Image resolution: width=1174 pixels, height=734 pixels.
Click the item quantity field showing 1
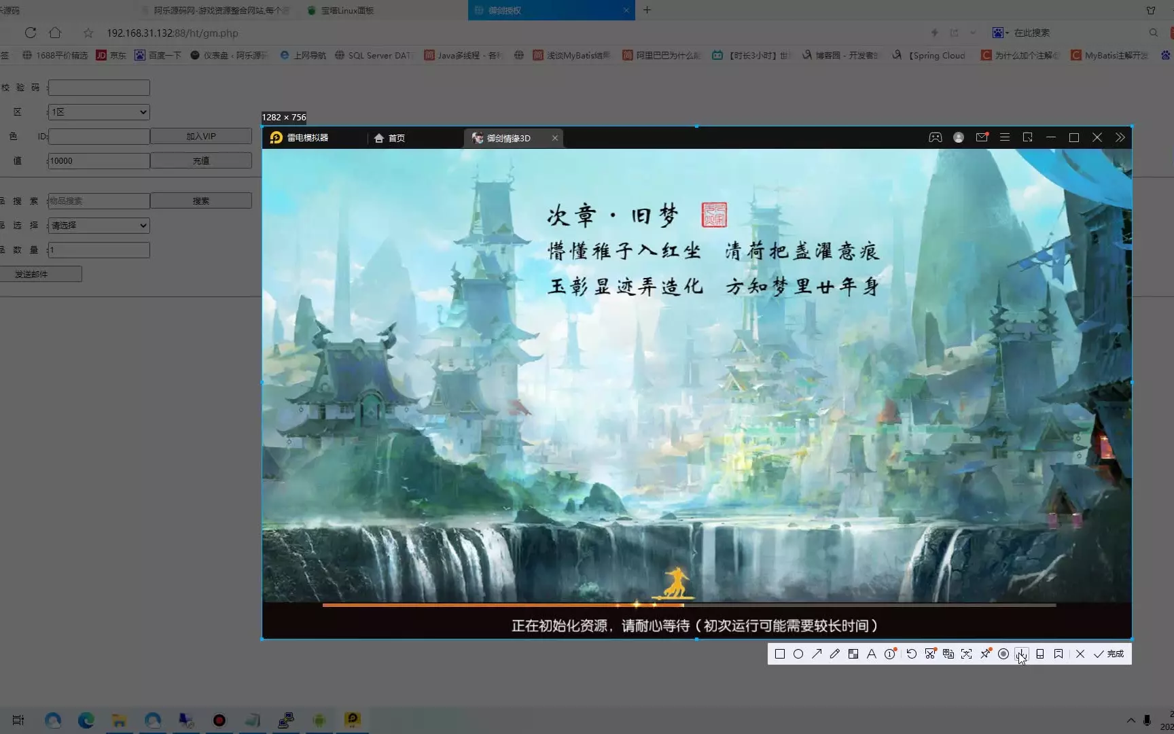point(99,250)
